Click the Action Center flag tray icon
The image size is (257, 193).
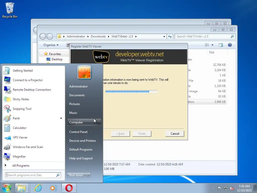[x=219, y=188]
